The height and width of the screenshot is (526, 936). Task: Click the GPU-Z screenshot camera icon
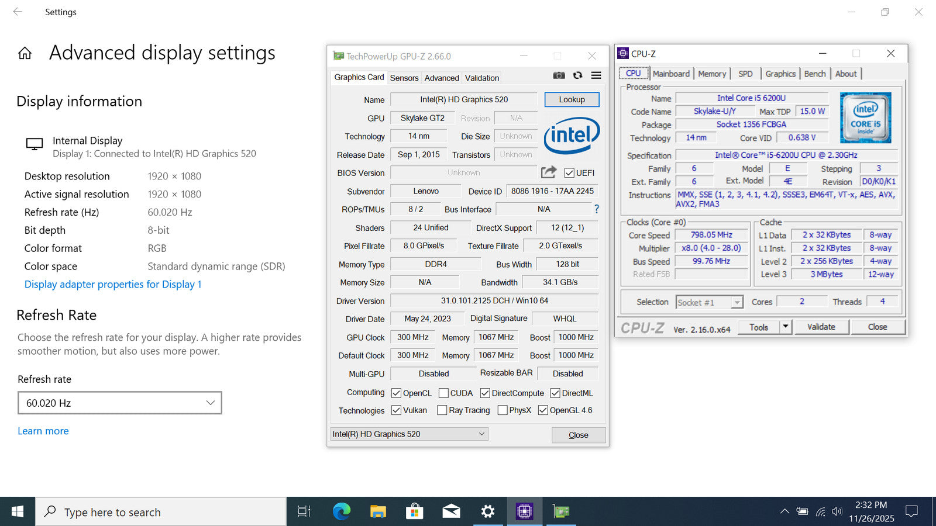[559, 75]
